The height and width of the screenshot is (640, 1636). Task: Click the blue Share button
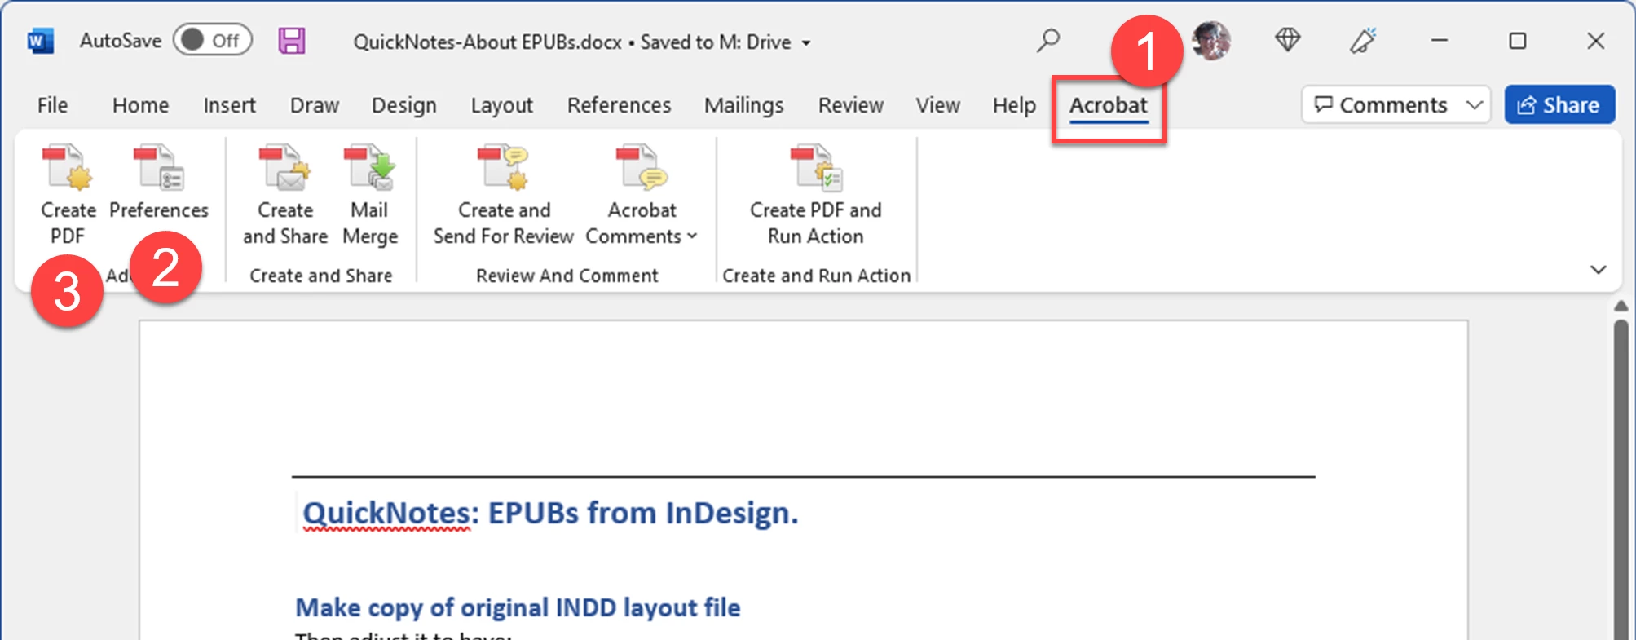pyautogui.click(x=1559, y=105)
